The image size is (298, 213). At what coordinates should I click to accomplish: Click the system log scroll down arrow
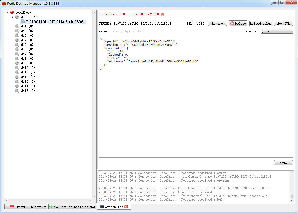click(291, 200)
